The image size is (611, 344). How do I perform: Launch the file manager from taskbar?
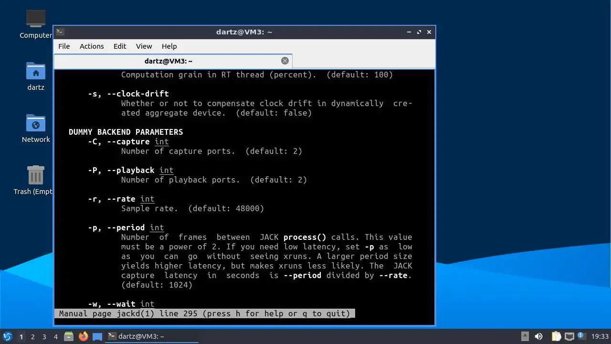coord(69,336)
